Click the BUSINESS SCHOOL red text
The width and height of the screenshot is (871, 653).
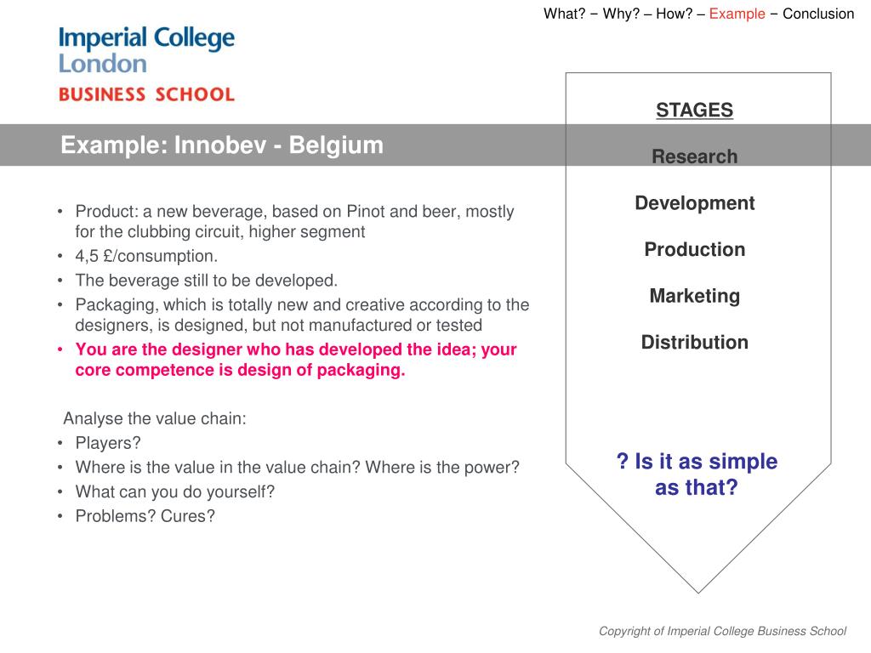pyautogui.click(x=146, y=94)
